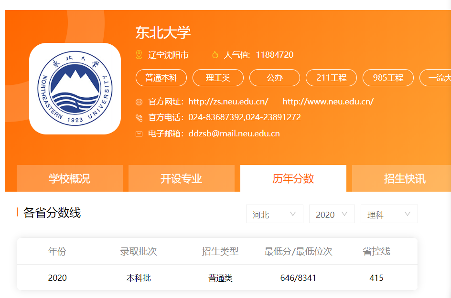Select the 理工类 tag

pyautogui.click(x=218, y=78)
